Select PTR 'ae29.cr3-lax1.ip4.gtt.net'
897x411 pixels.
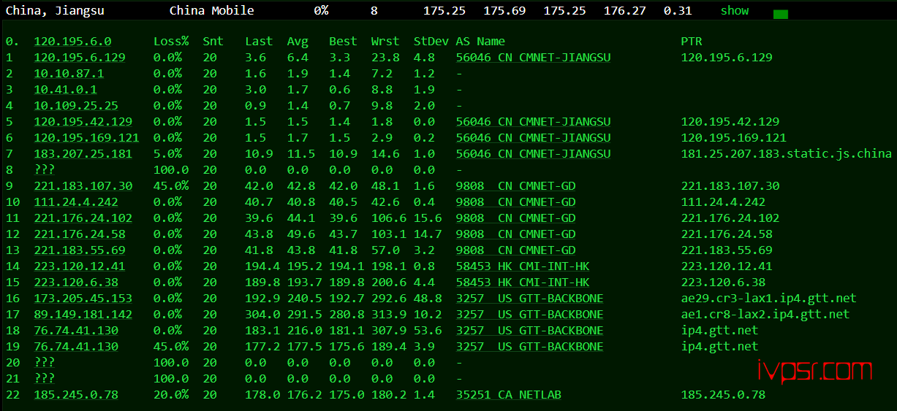(768, 299)
